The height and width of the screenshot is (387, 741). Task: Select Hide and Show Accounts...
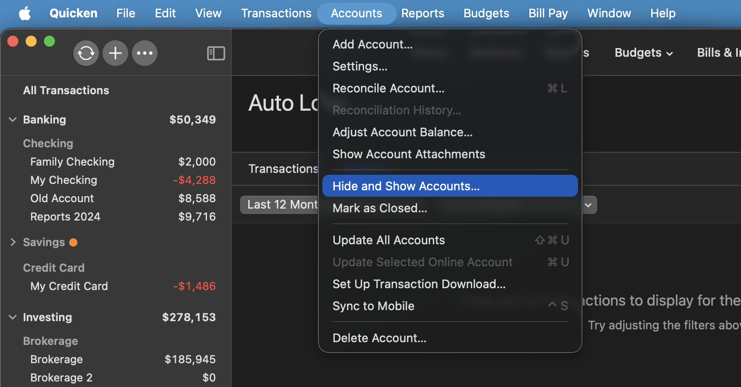450,186
